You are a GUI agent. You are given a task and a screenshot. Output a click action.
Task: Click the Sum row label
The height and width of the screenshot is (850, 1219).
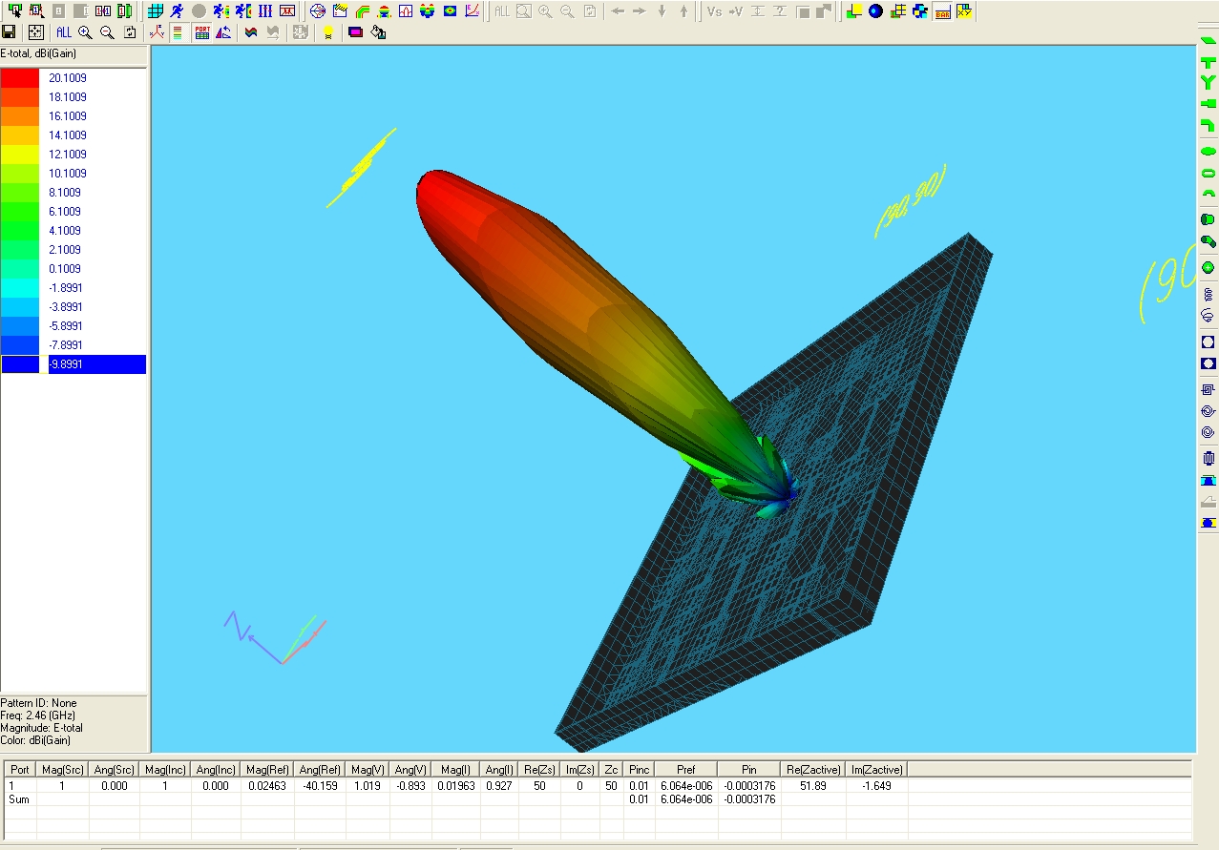[x=19, y=799]
